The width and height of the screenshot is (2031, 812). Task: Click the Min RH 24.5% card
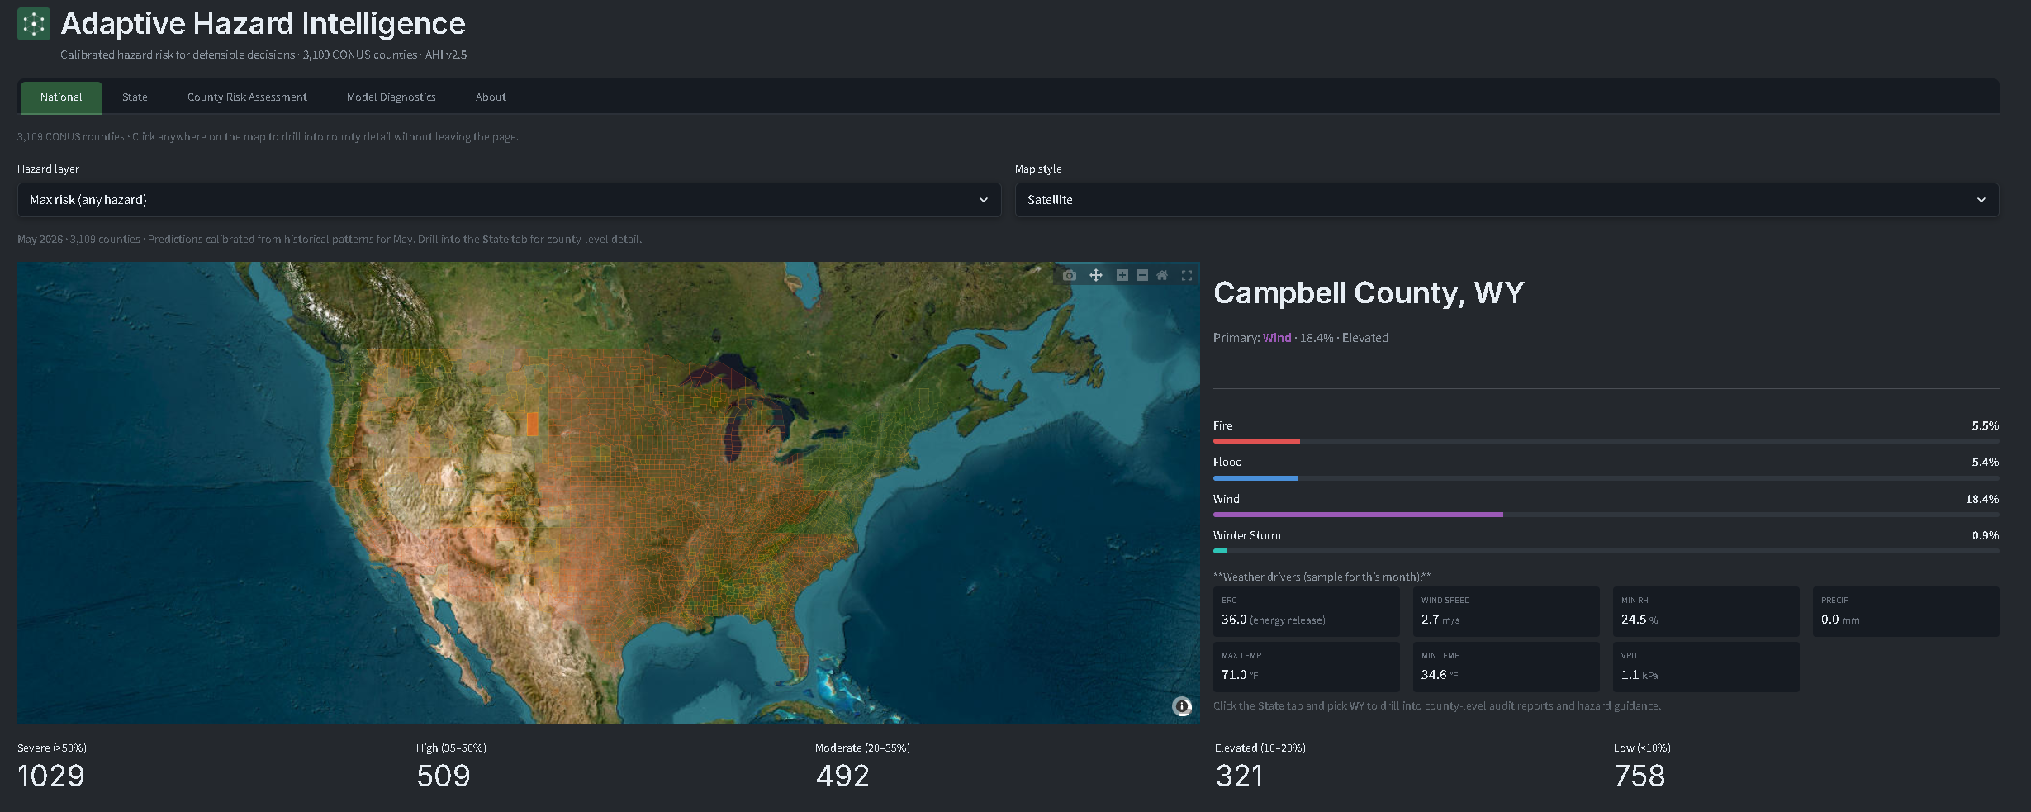[1706, 611]
